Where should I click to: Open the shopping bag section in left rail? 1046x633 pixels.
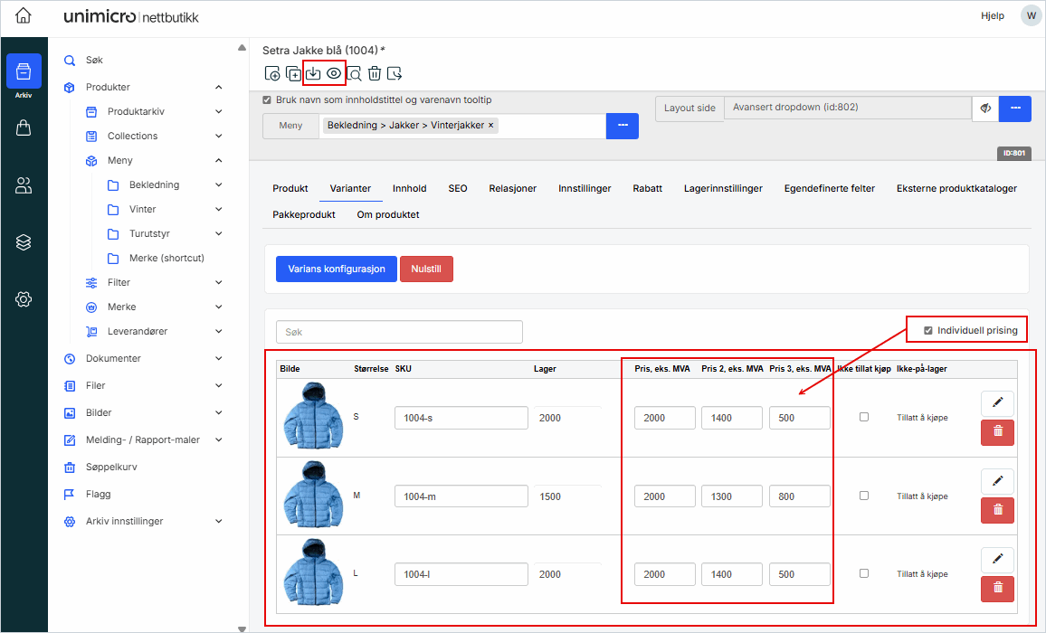(24, 128)
